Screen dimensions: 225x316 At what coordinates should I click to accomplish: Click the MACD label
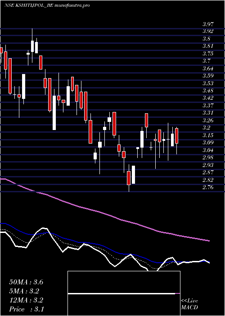(x=189, y=308)
